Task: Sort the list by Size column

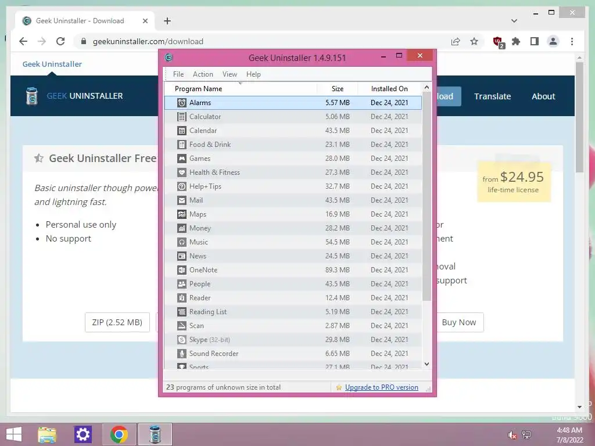Action: tap(338, 89)
